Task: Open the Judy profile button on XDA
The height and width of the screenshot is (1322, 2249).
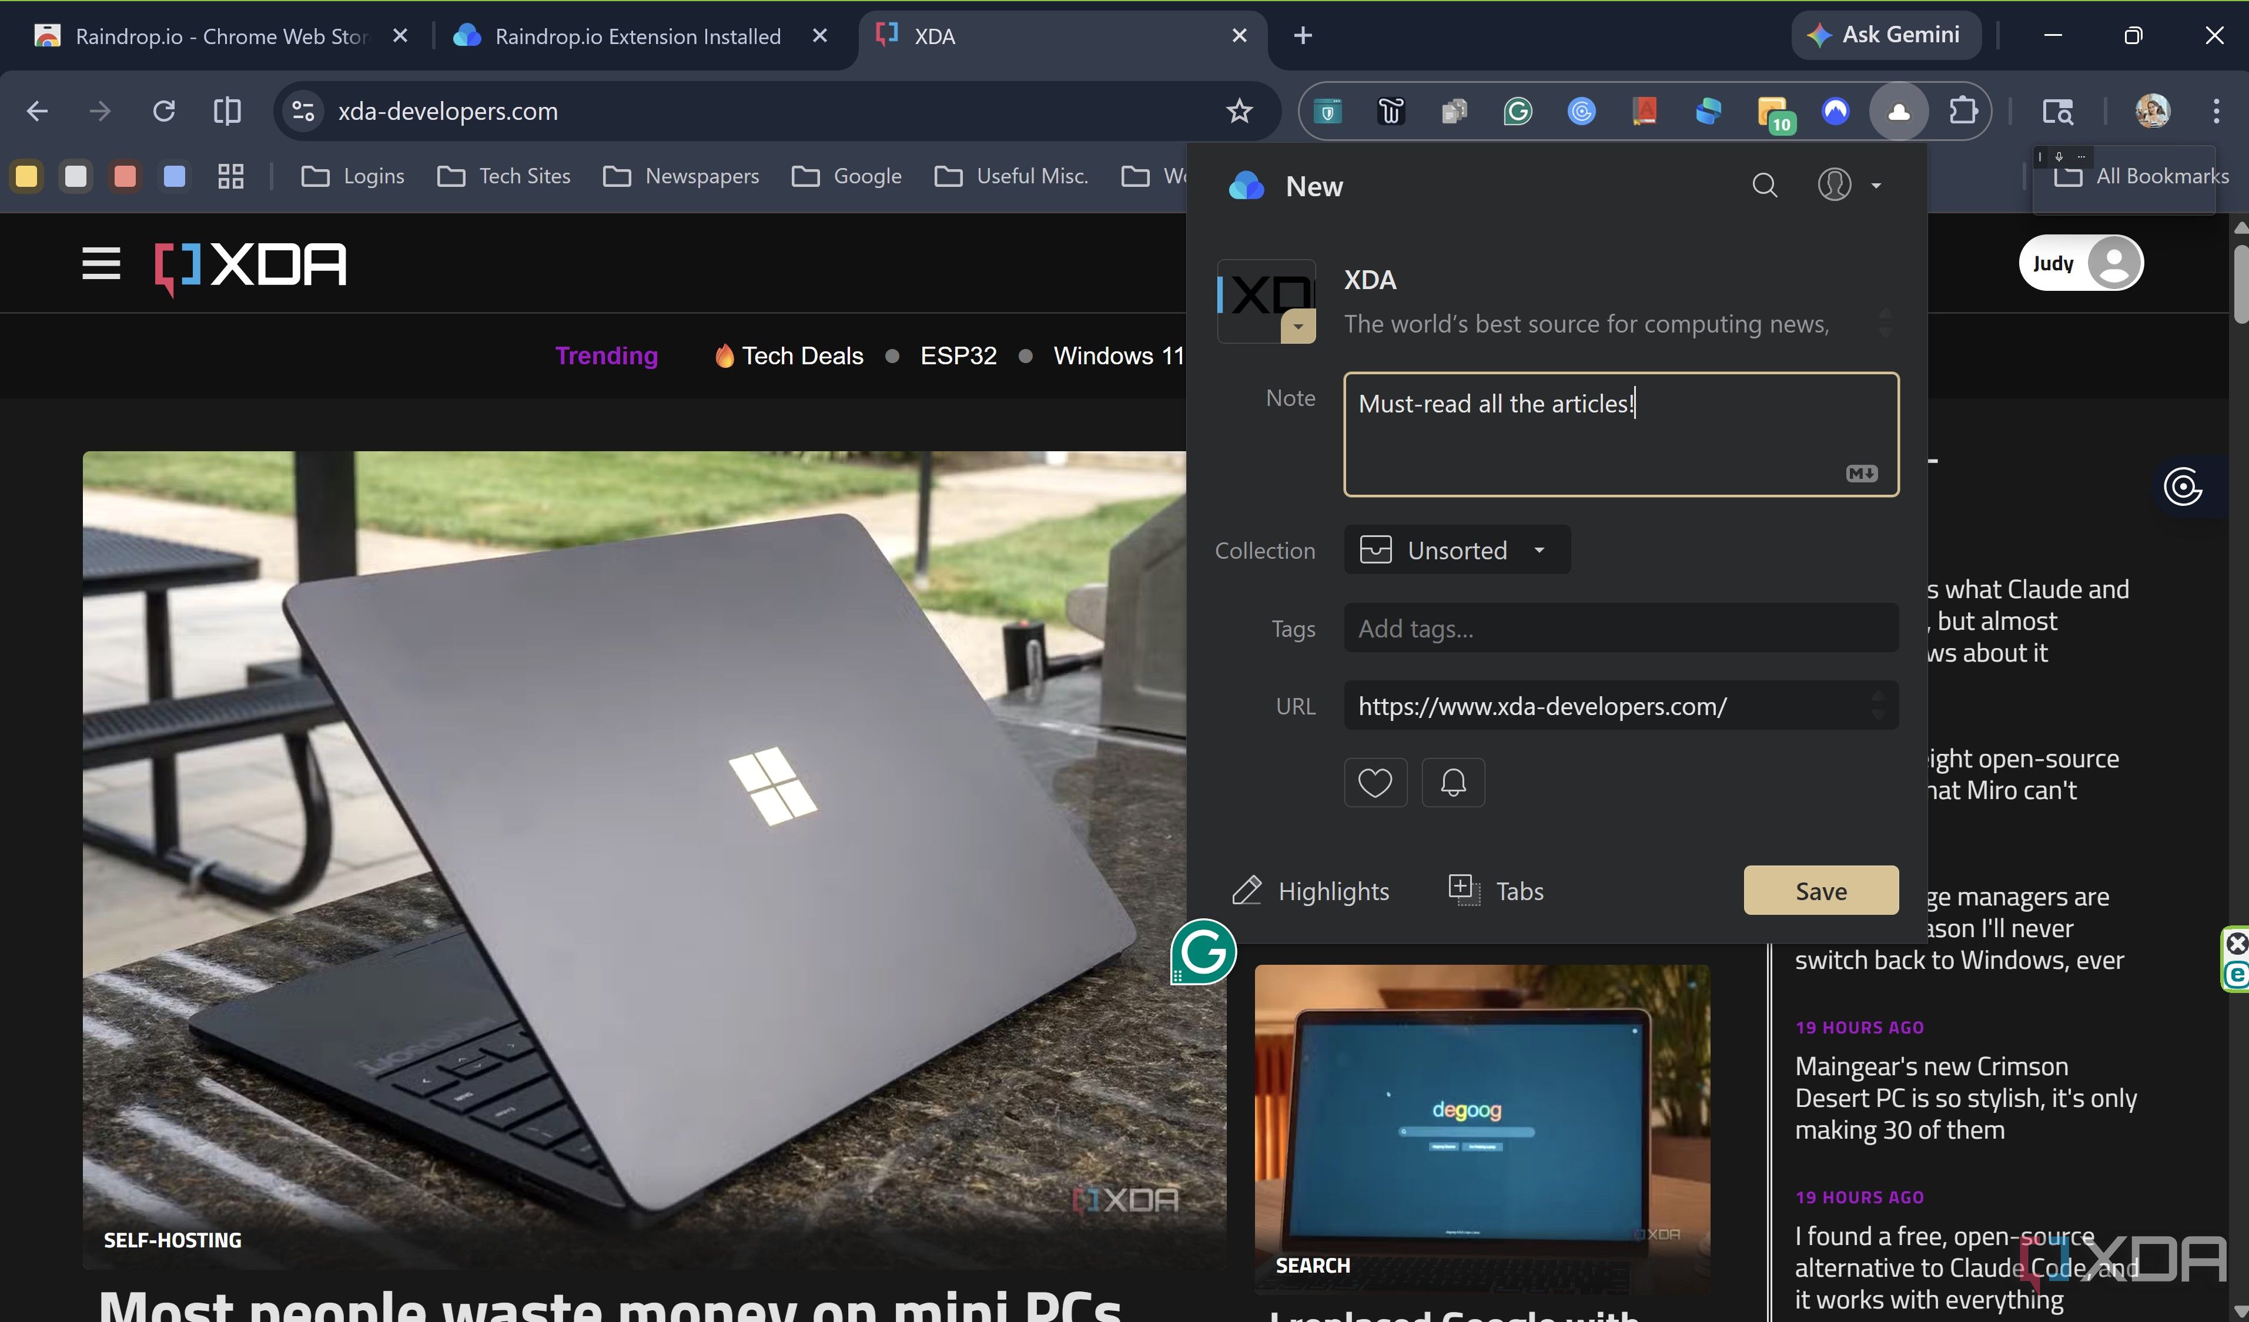Action: pos(2081,263)
